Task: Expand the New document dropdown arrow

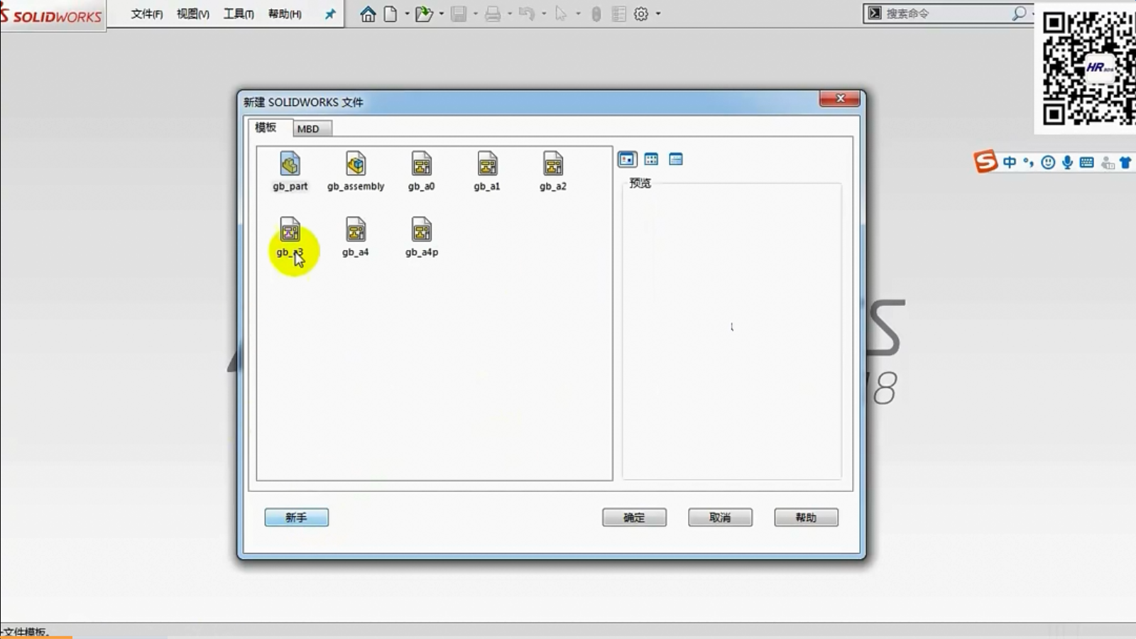Action: [x=407, y=14]
